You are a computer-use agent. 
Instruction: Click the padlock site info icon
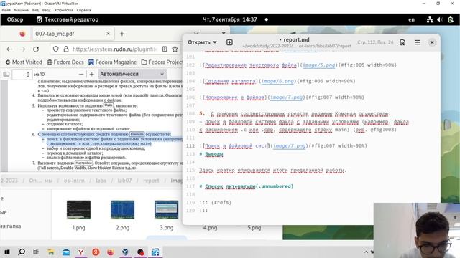(x=66, y=49)
